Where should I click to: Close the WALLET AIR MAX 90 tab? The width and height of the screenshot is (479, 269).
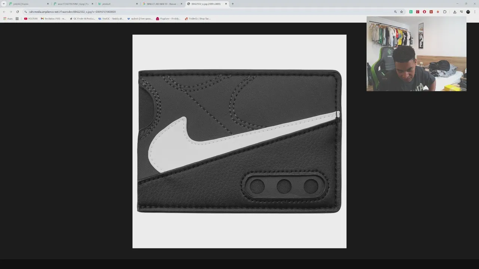pyautogui.click(x=181, y=4)
